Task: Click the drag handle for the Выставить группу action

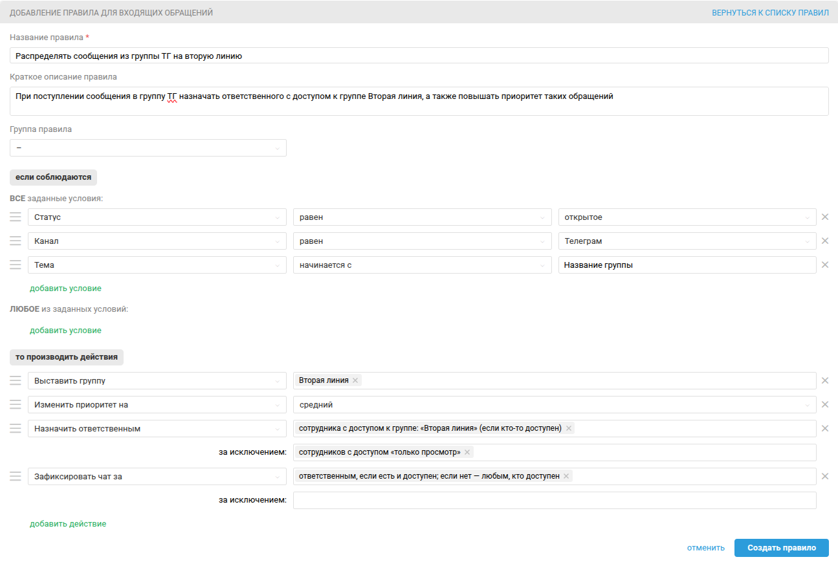Action: click(16, 381)
